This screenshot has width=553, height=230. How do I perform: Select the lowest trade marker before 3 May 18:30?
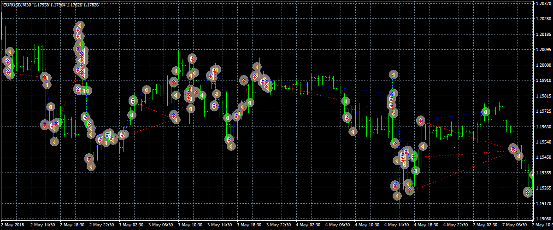231,146
